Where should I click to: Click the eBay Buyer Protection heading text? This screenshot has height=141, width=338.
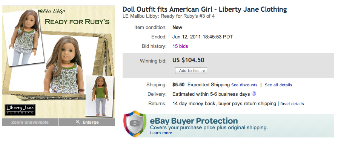tap(194, 121)
